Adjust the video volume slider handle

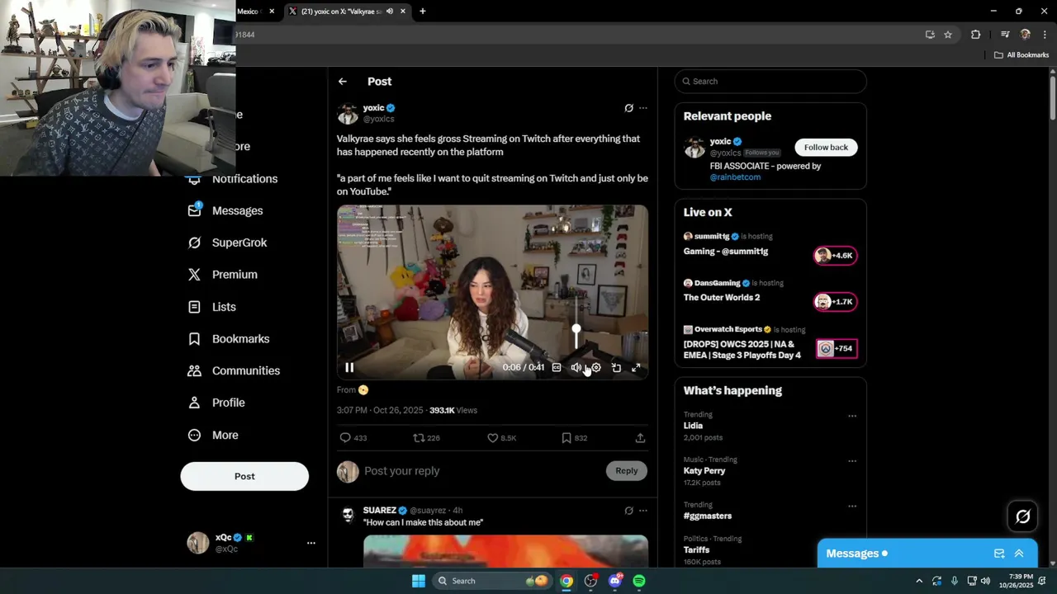(576, 330)
